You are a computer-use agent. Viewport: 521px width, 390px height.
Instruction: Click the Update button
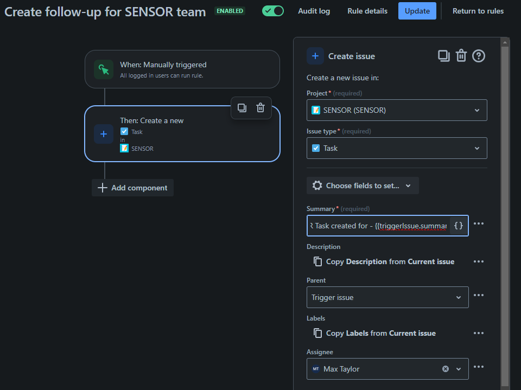tap(417, 11)
